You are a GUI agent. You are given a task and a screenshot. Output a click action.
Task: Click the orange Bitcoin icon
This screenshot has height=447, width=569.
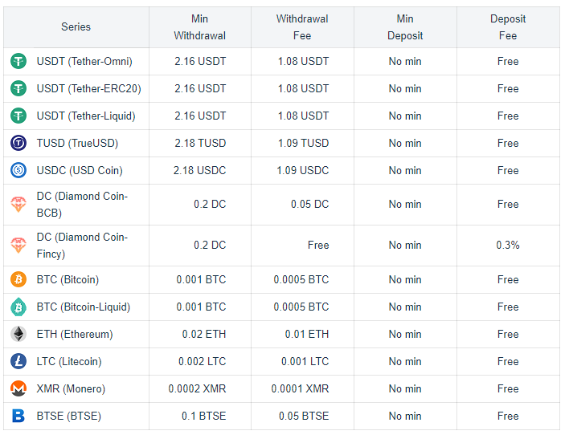(x=18, y=279)
